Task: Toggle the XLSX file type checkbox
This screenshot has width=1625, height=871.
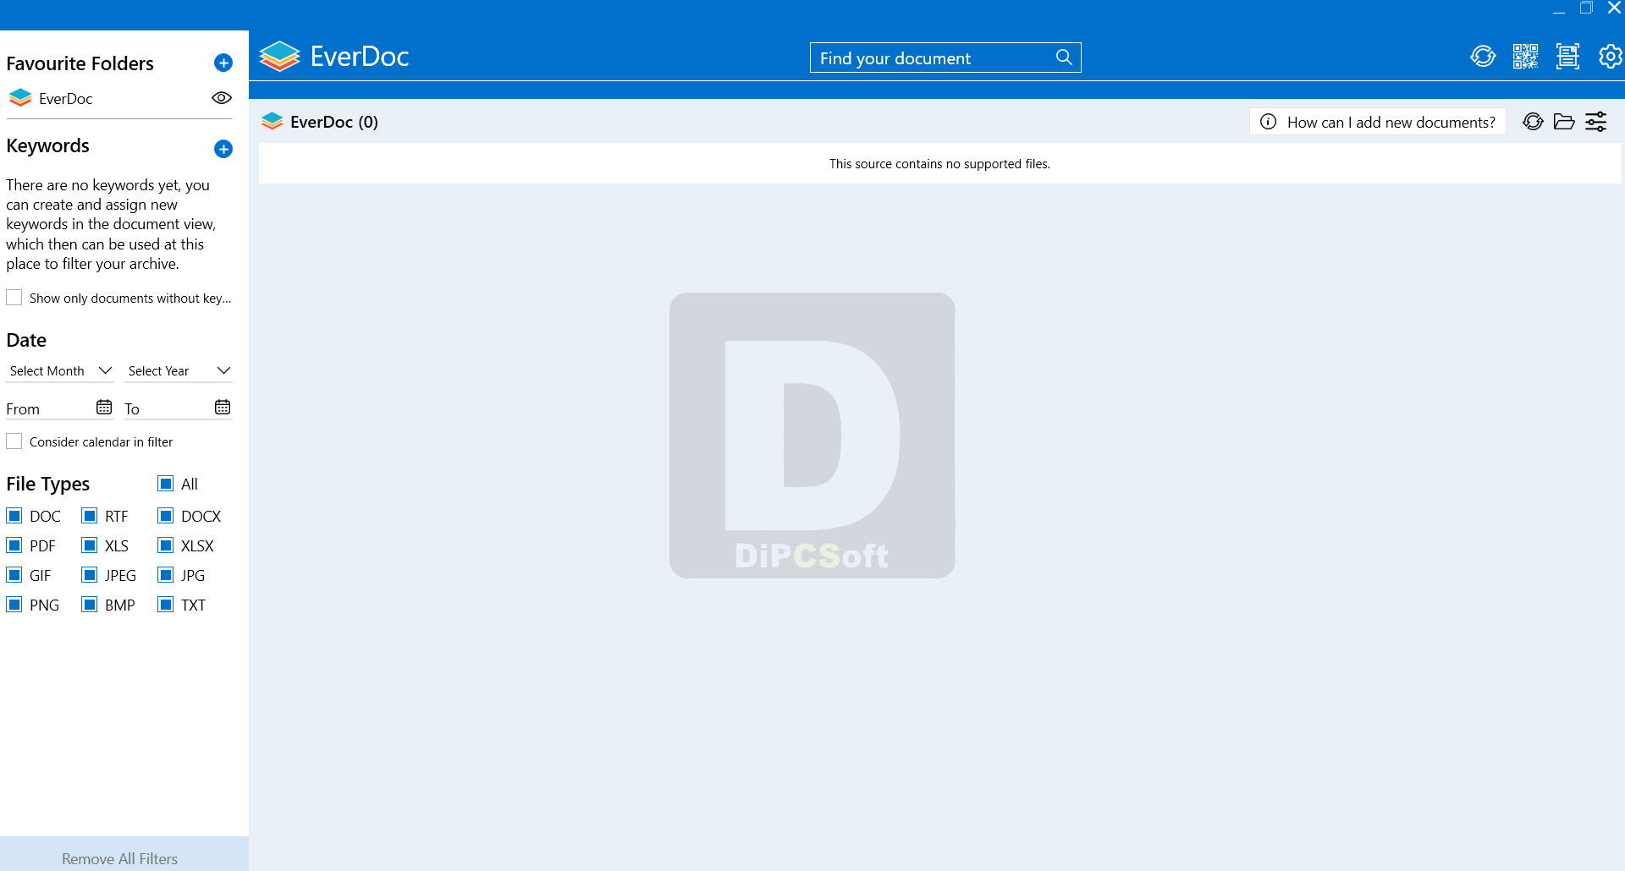Action: [x=166, y=545]
